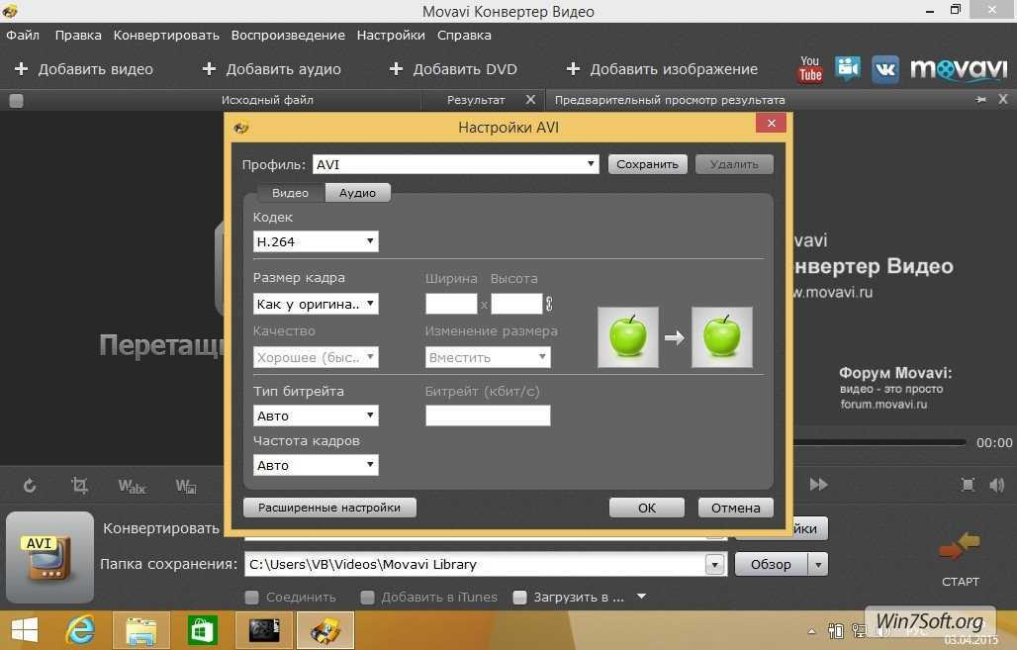Expand the save folder path dropdown
Image resolution: width=1017 pixels, height=650 pixels.
pyautogui.click(x=714, y=564)
